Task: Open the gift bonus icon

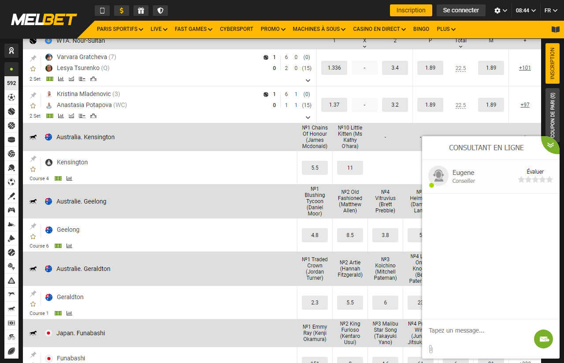Action: 141,11
